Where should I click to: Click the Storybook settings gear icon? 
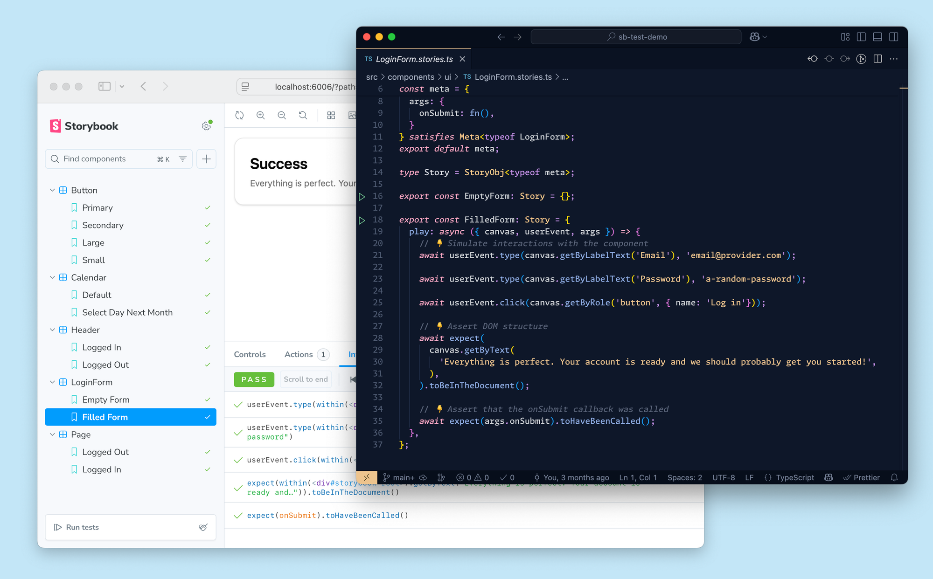click(x=206, y=126)
